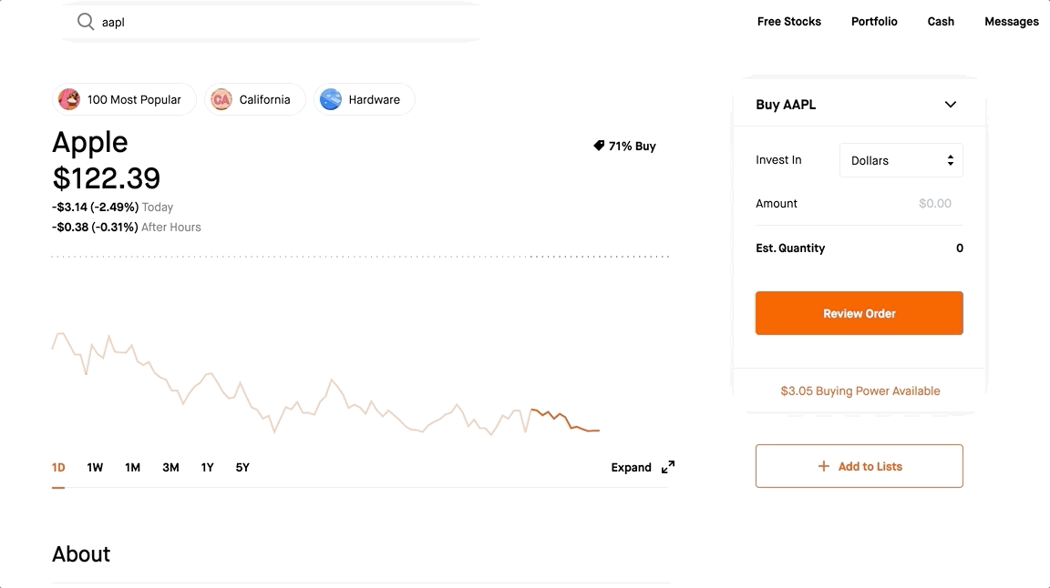Select the 1D chart range
The image size is (1050, 588).
pos(58,468)
